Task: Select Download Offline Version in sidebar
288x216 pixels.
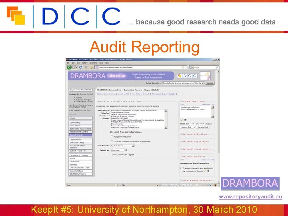Action: (x=80, y=146)
